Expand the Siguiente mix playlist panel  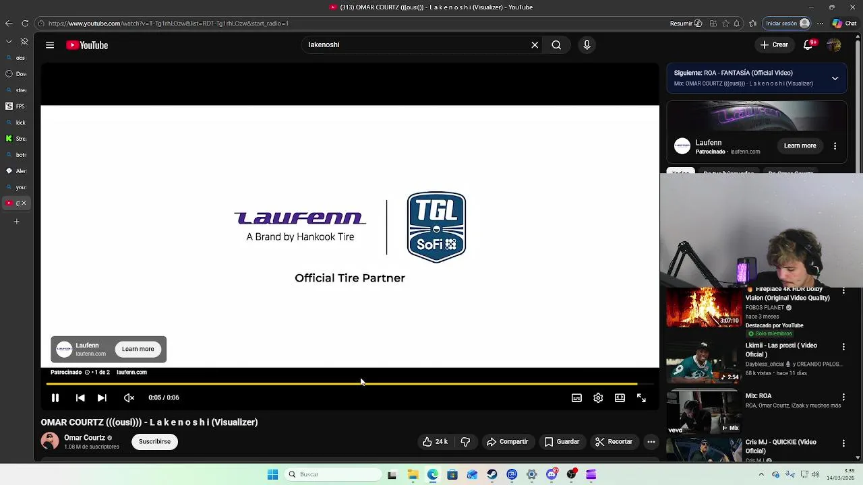[x=835, y=78]
